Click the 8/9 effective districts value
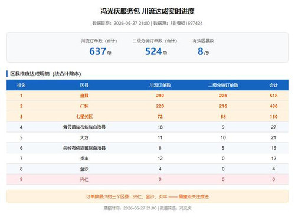 click(x=203, y=51)
